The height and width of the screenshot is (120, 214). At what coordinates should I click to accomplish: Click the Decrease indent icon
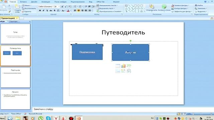coord(86,7)
